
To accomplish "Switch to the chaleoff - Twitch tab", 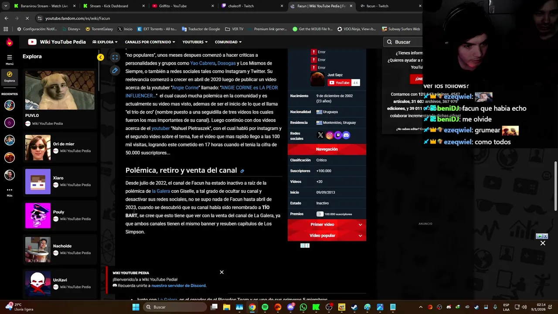I will click(252, 6).
